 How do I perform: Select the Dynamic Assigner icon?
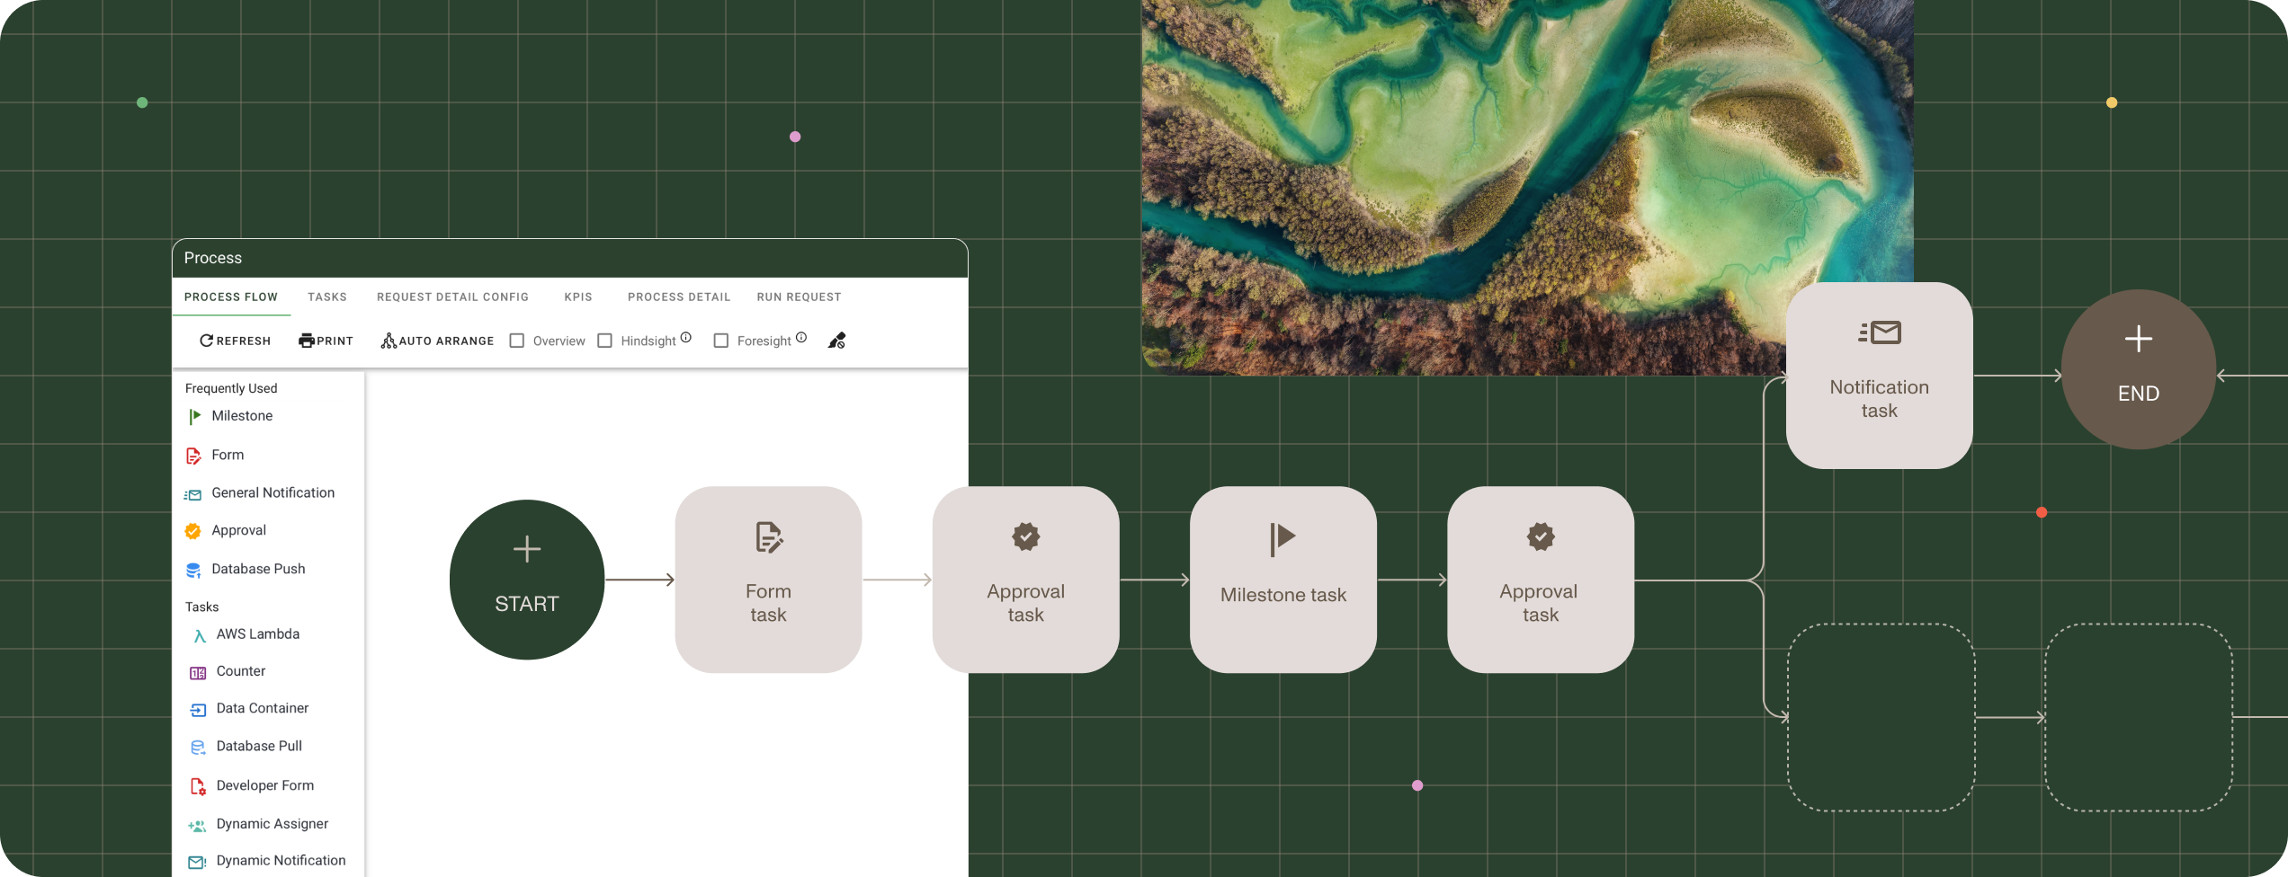pos(197,825)
